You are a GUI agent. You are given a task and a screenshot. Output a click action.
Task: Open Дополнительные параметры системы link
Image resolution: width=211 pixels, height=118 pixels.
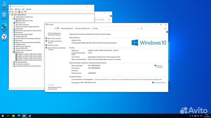pyautogui.click(x=57, y=49)
